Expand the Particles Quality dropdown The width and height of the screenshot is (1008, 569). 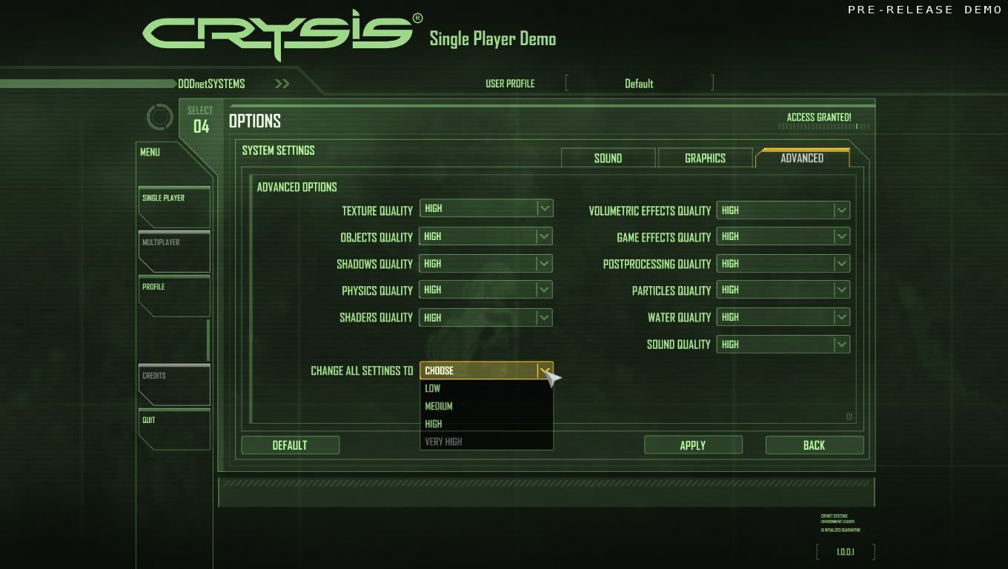783,290
